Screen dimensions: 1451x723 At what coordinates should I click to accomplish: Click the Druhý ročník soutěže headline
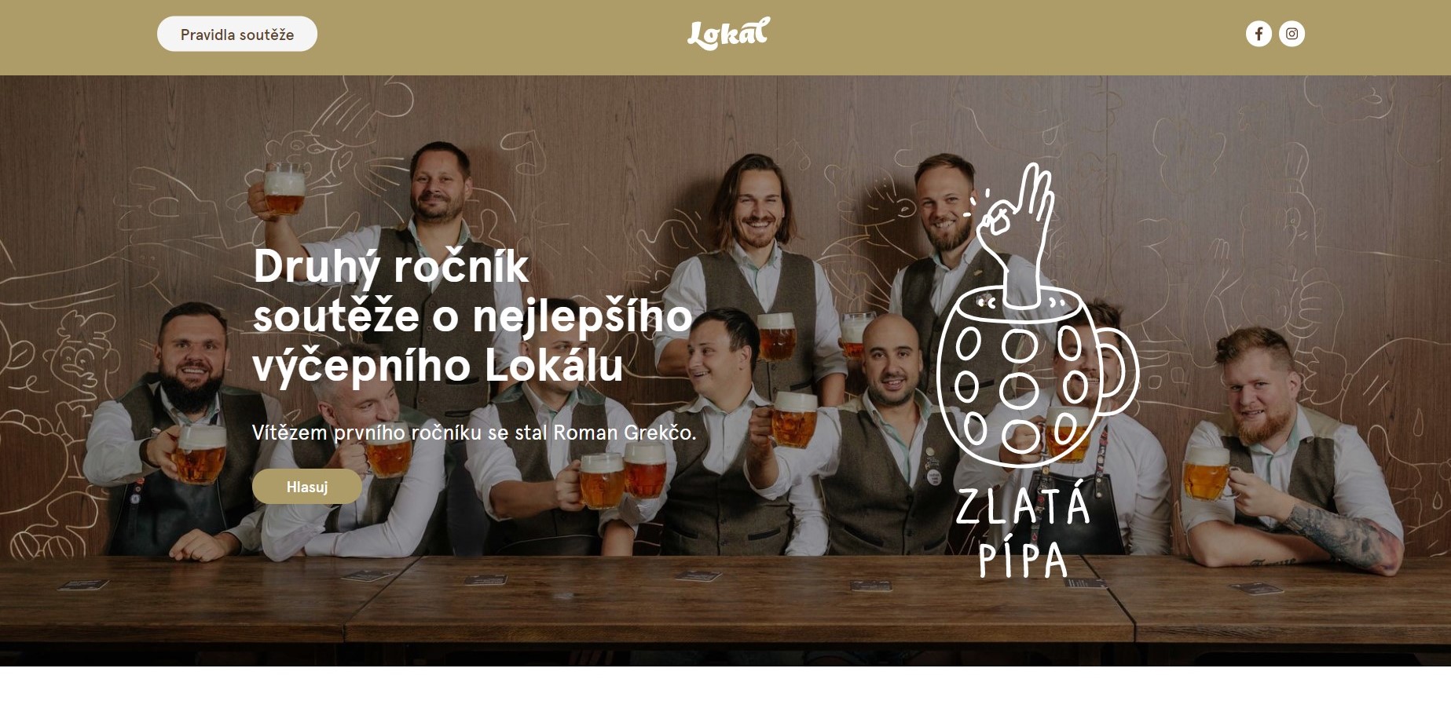click(471, 316)
